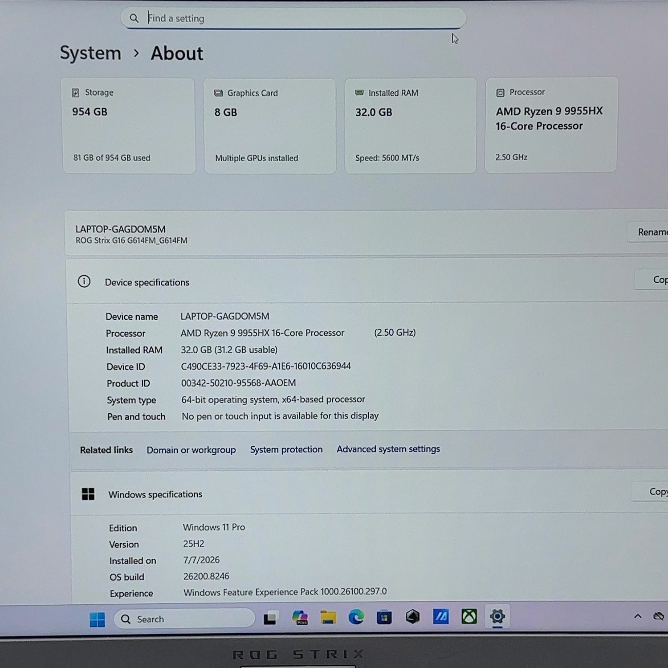Collapse the Device specifications section
668x668 pixels.
click(367, 281)
